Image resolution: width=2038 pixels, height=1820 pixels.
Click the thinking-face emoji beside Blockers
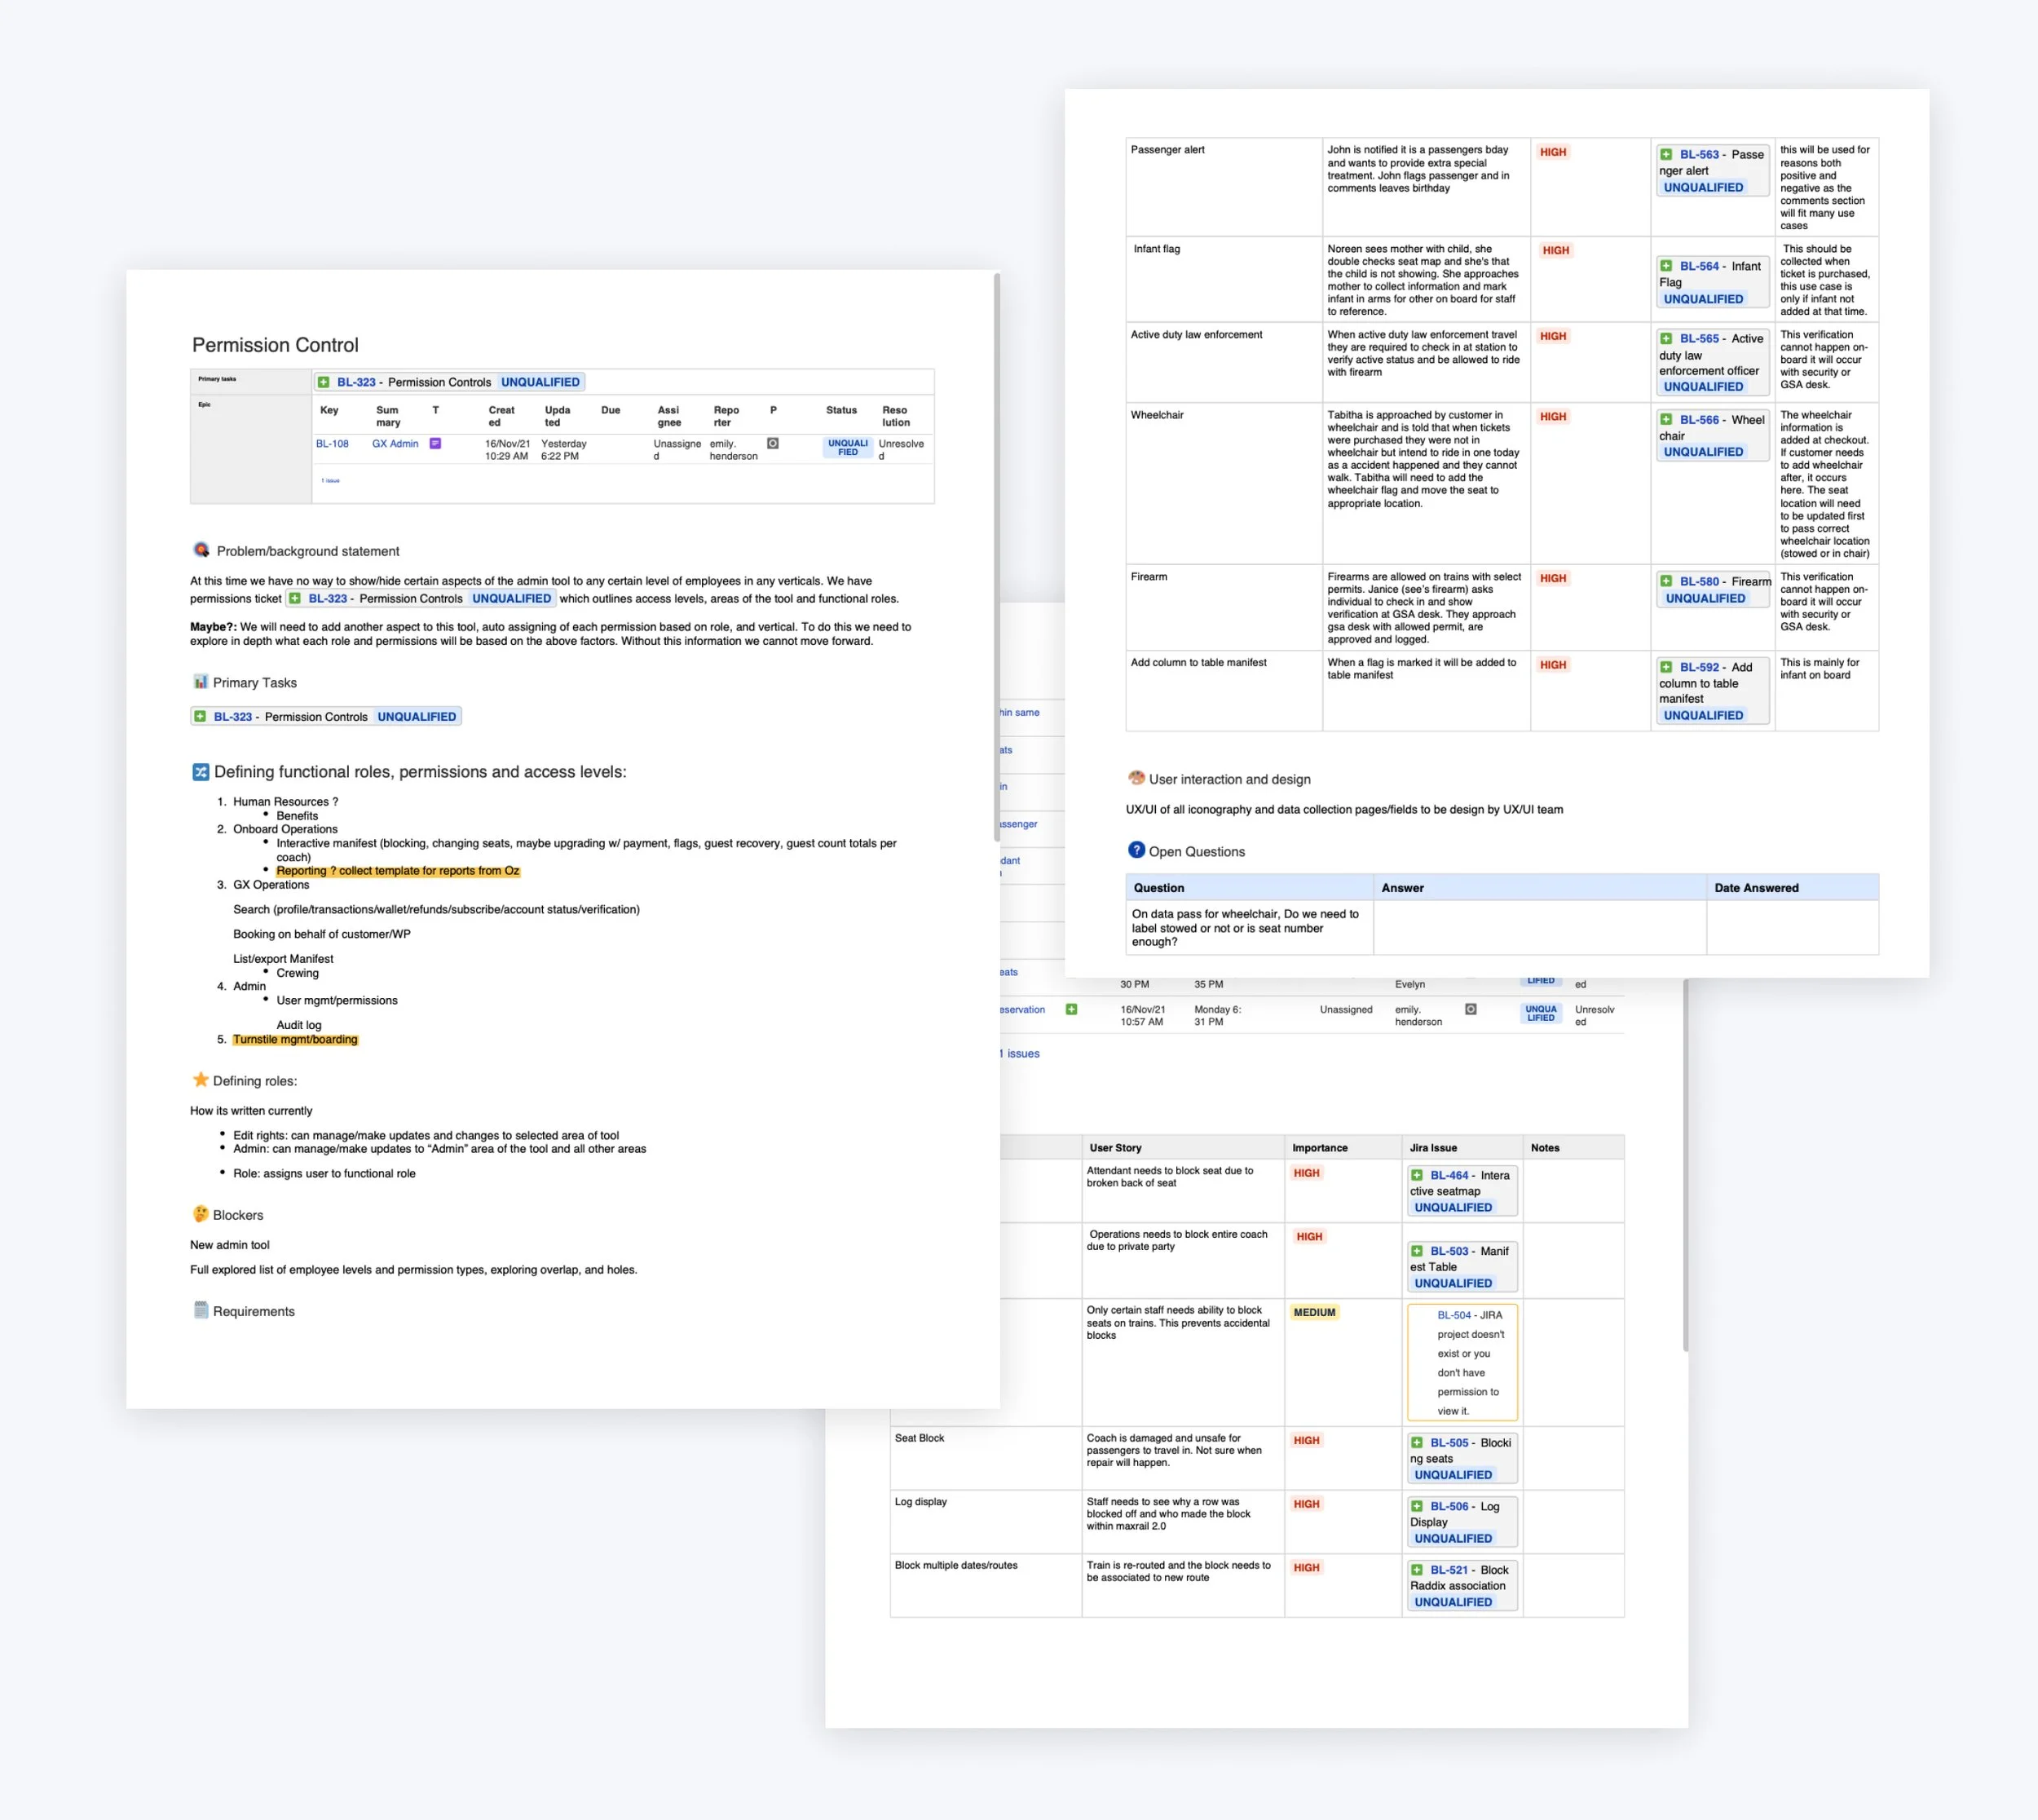click(200, 1214)
